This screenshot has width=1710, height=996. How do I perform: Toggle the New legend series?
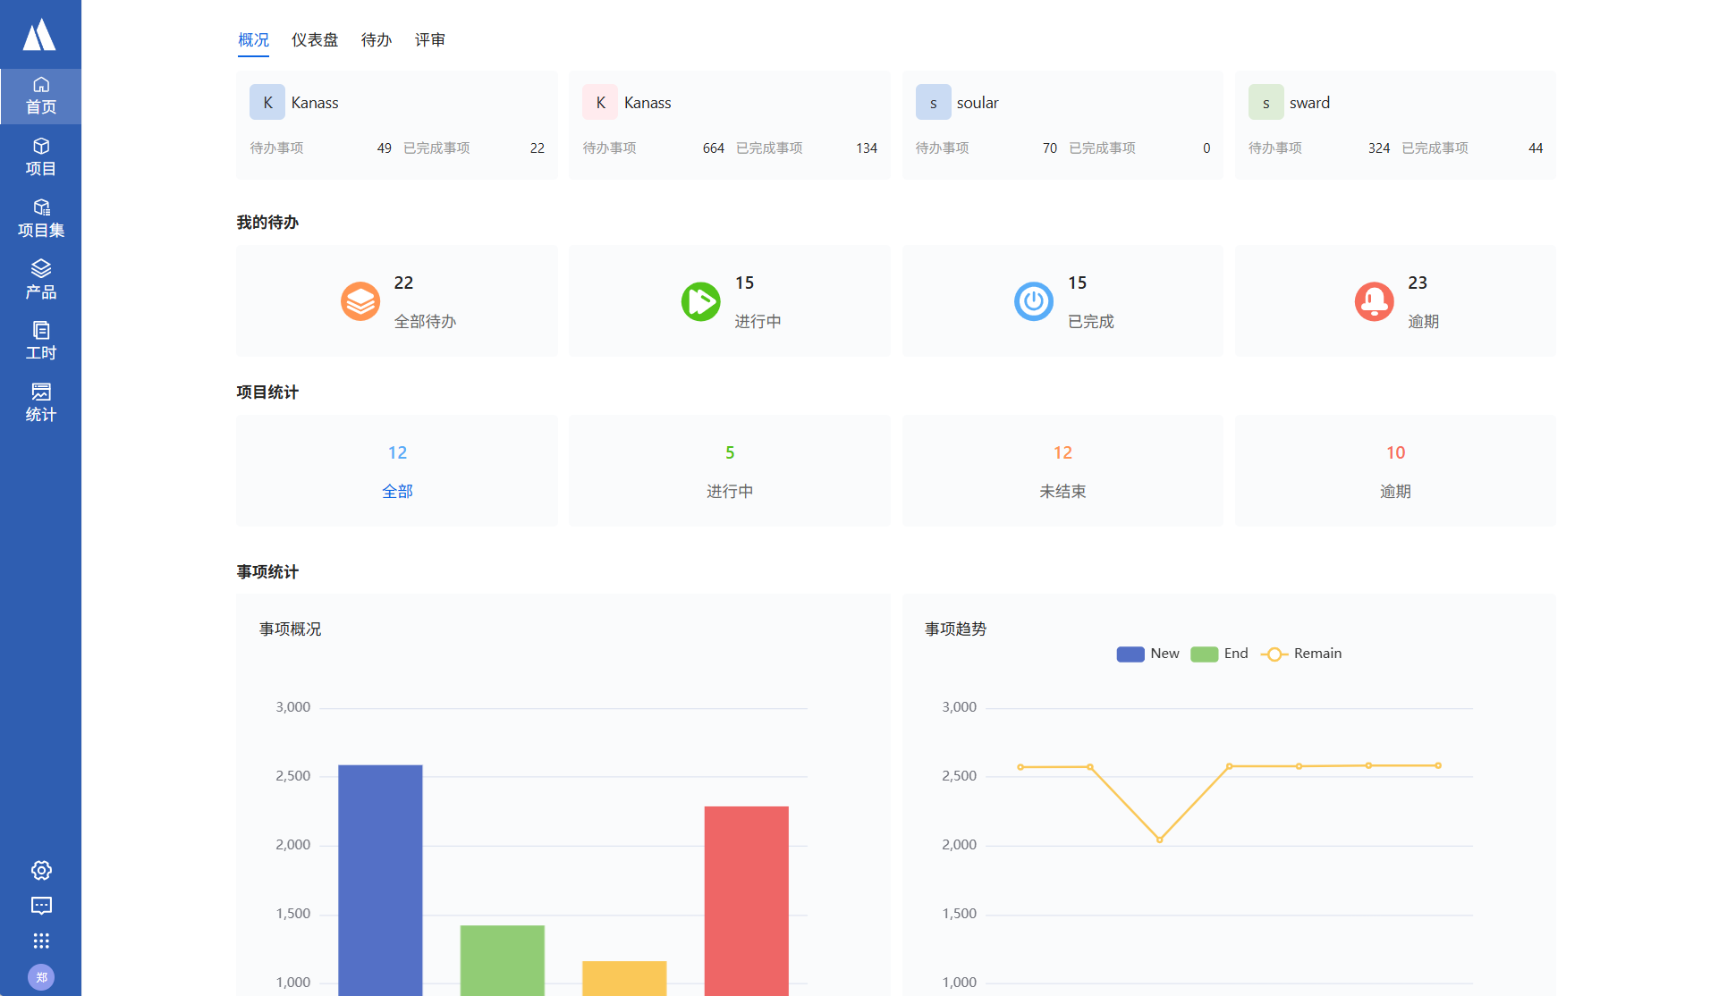point(1148,654)
